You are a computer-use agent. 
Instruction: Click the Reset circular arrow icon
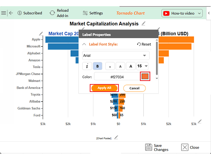[x=139, y=44]
